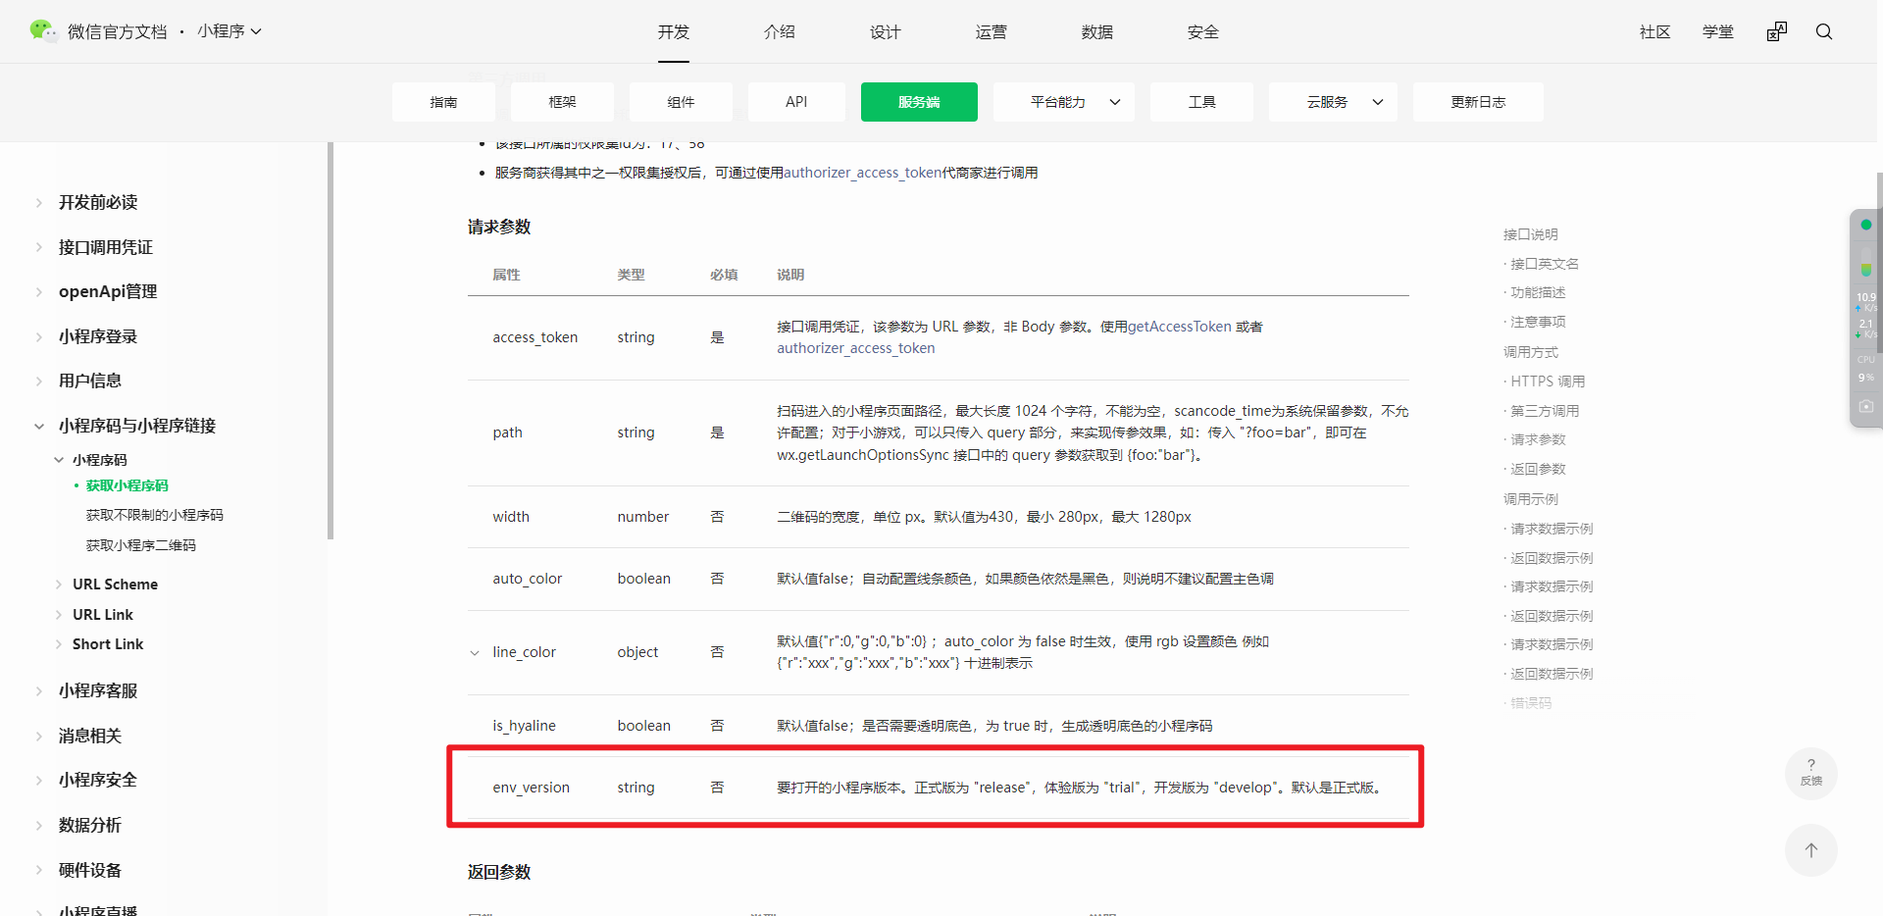Switch to the API sub-navigation tab
This screenshot has width=1883, height=916.
796,102
